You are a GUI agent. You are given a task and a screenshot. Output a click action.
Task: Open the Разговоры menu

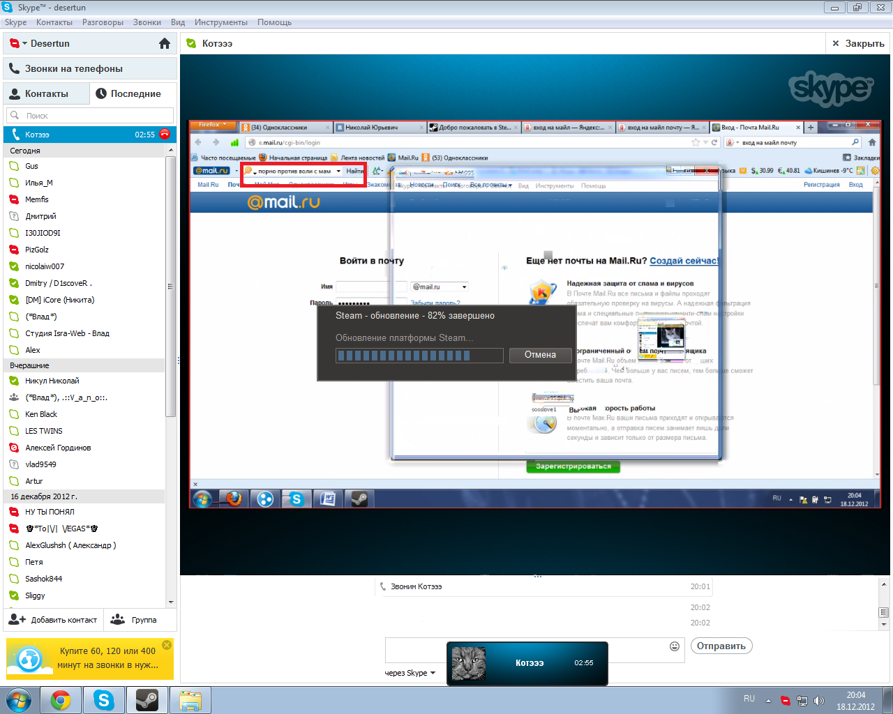pos(103,22)
